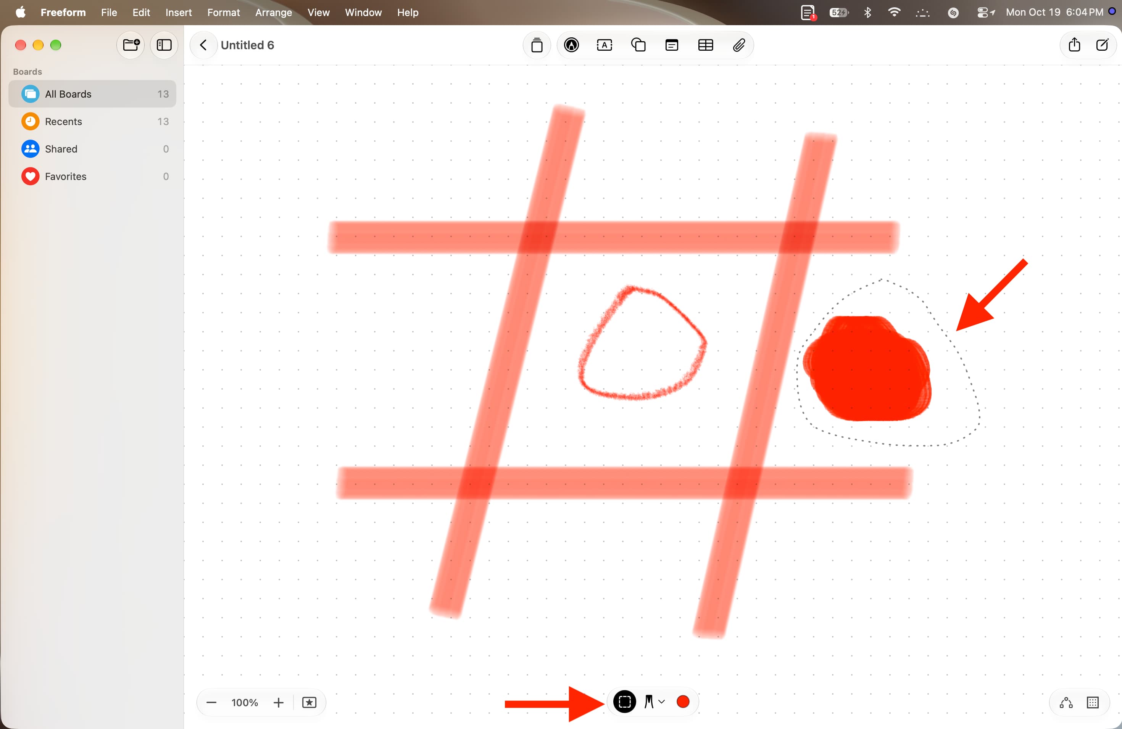Toggle the sidebar visibility button

coord(164,45)
